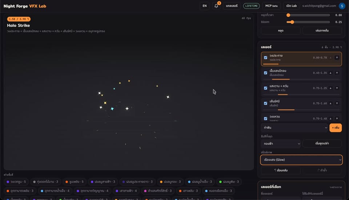349x200 pixels.
Task: Select the รูนเพลิง · 5 preset
Action: point(75,182)
